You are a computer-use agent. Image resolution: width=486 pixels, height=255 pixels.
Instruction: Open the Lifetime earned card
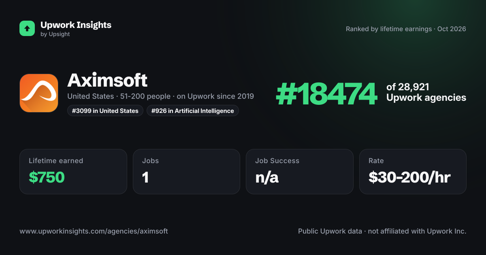coord(73,172)
